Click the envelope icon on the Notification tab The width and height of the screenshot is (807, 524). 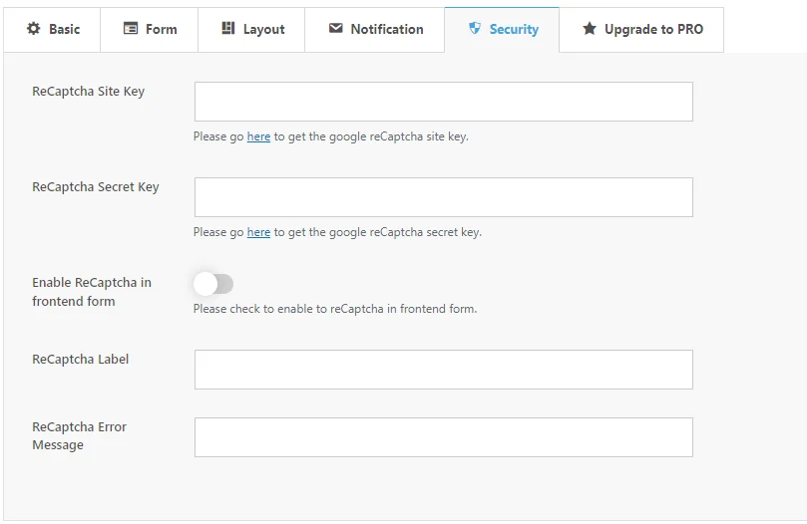point(336,29)
